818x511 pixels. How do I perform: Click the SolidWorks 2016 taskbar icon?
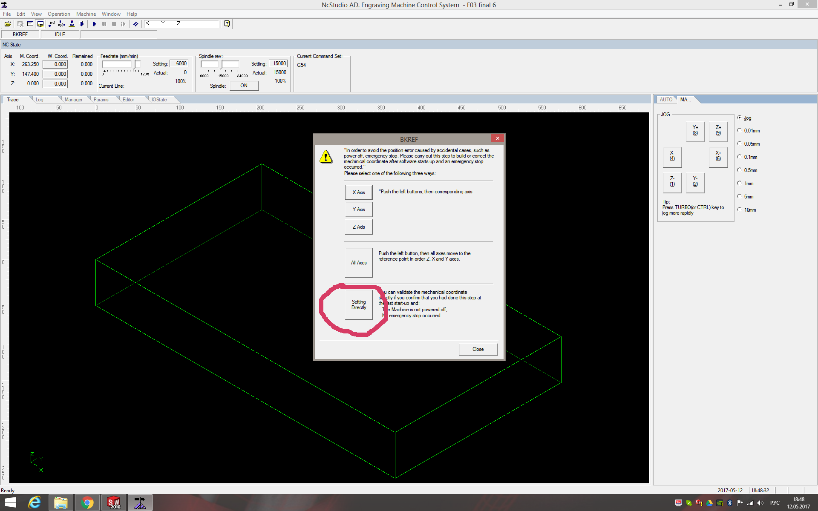[x=114, y=502]
